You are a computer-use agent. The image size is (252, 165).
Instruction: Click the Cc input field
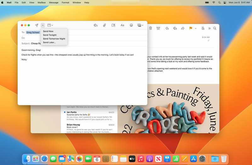coord(86,38)
